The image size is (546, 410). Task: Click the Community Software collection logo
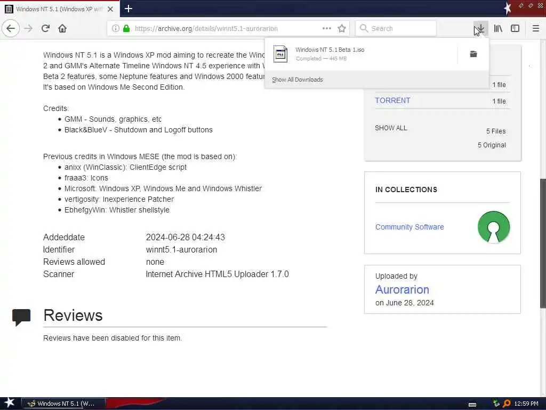(x=493, y=227)
